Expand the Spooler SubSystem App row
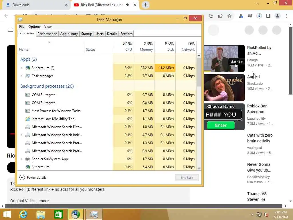Viewport: 293px width, 220px height. [21, 159]
